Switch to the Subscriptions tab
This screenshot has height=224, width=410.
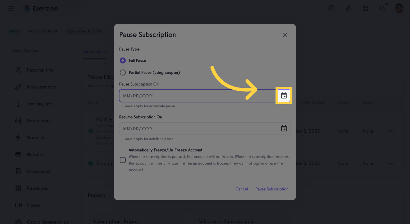click(94, 52)
